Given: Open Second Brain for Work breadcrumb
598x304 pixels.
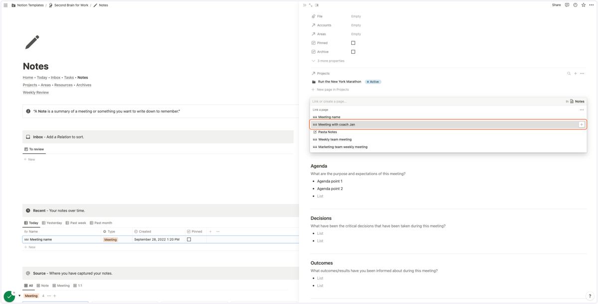Looking at the screenshot, I should 68,5.
